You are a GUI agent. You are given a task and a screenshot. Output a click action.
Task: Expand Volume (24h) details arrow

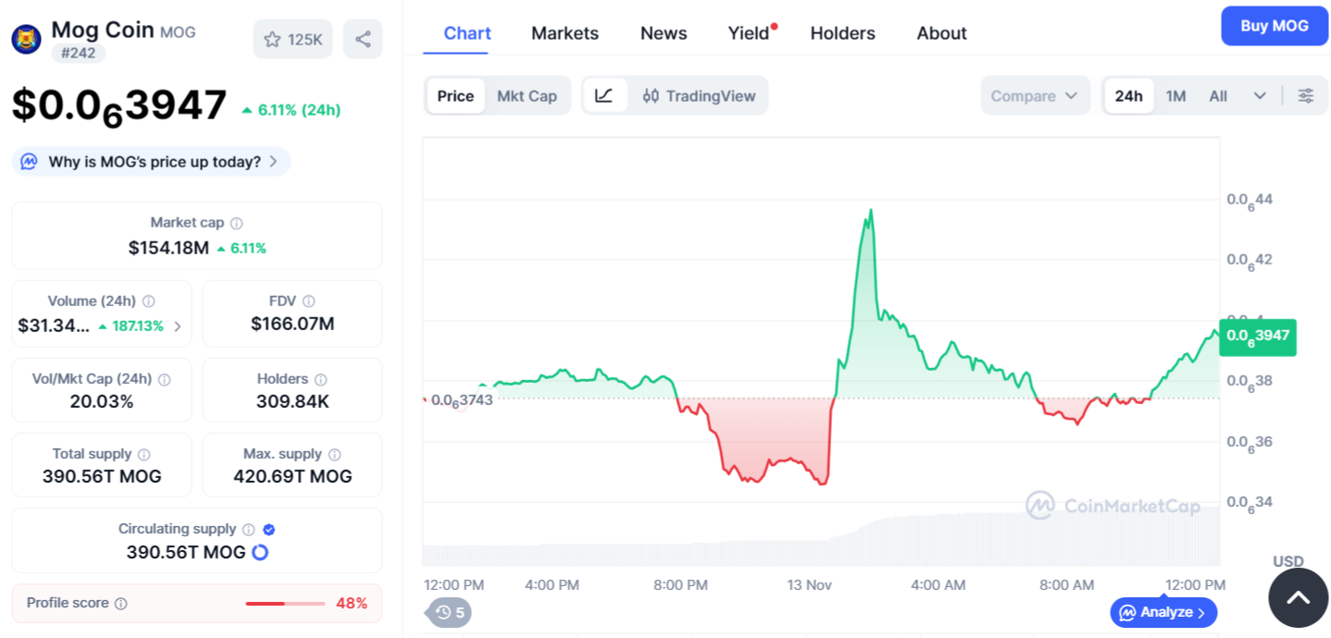click(178, 326)
